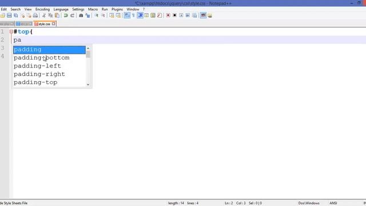Image resolution: width=366 pixels, height=206 pixels.
Task: Click the autocomplete list scrollbar thumb
Action: 88,54
